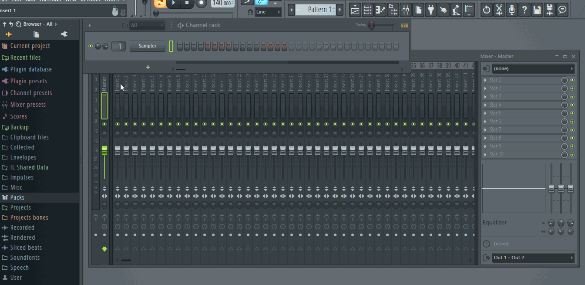
Task: Expand Slot 3 plugin menu arrow
Action: 485,97
